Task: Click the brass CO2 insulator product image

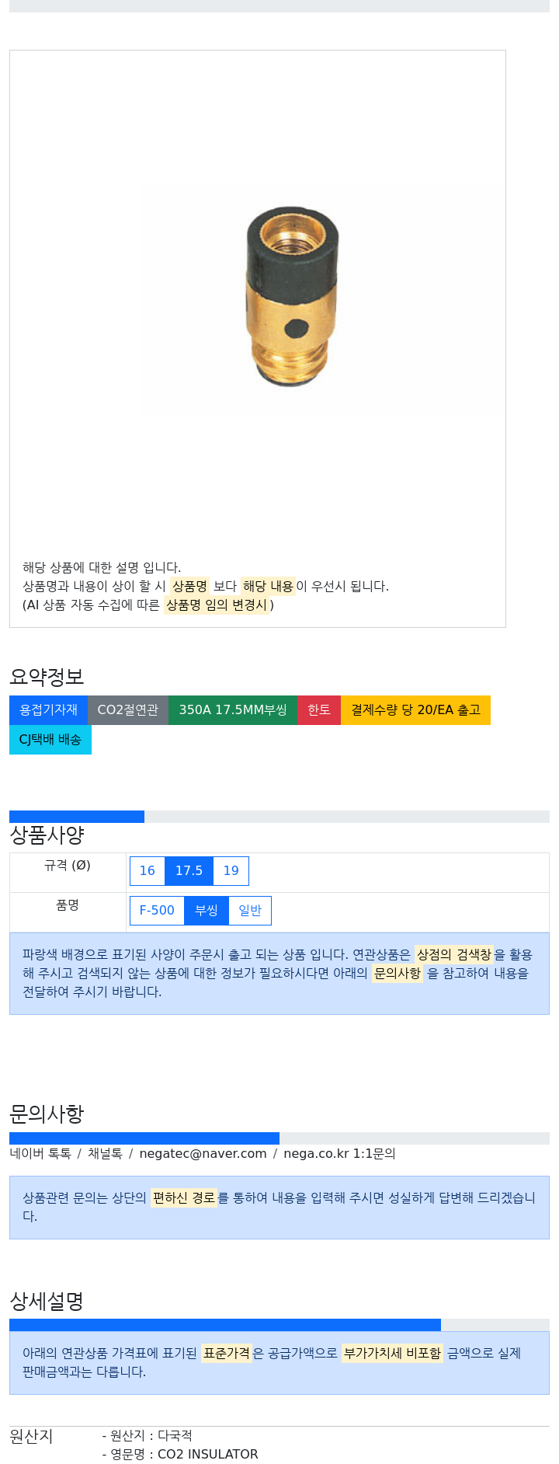Action: click(293, 296)
